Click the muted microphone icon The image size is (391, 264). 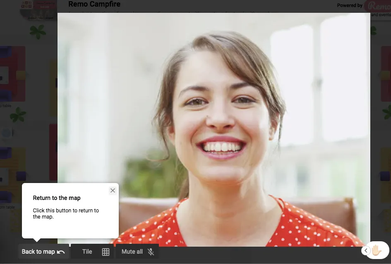pos(151,252)
